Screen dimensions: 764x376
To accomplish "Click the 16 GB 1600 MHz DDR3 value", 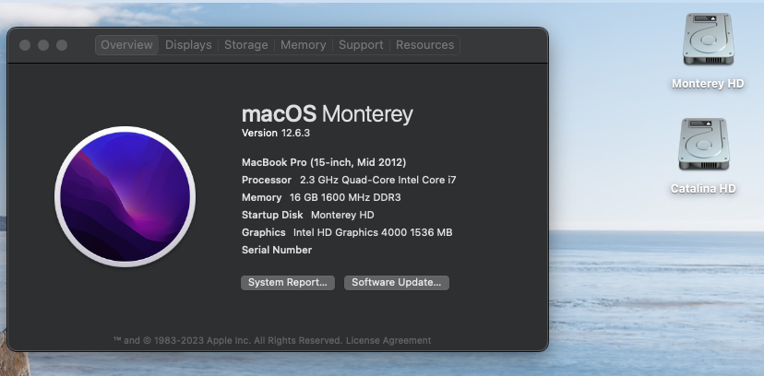I will pos(345,197).
